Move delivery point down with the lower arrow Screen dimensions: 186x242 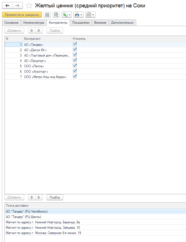click(39, 197)
